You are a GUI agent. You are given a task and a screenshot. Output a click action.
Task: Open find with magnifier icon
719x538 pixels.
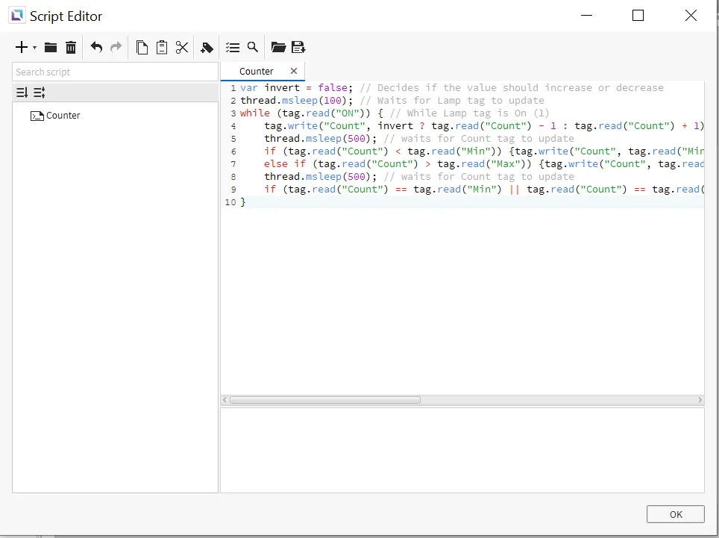coord(253,48)
